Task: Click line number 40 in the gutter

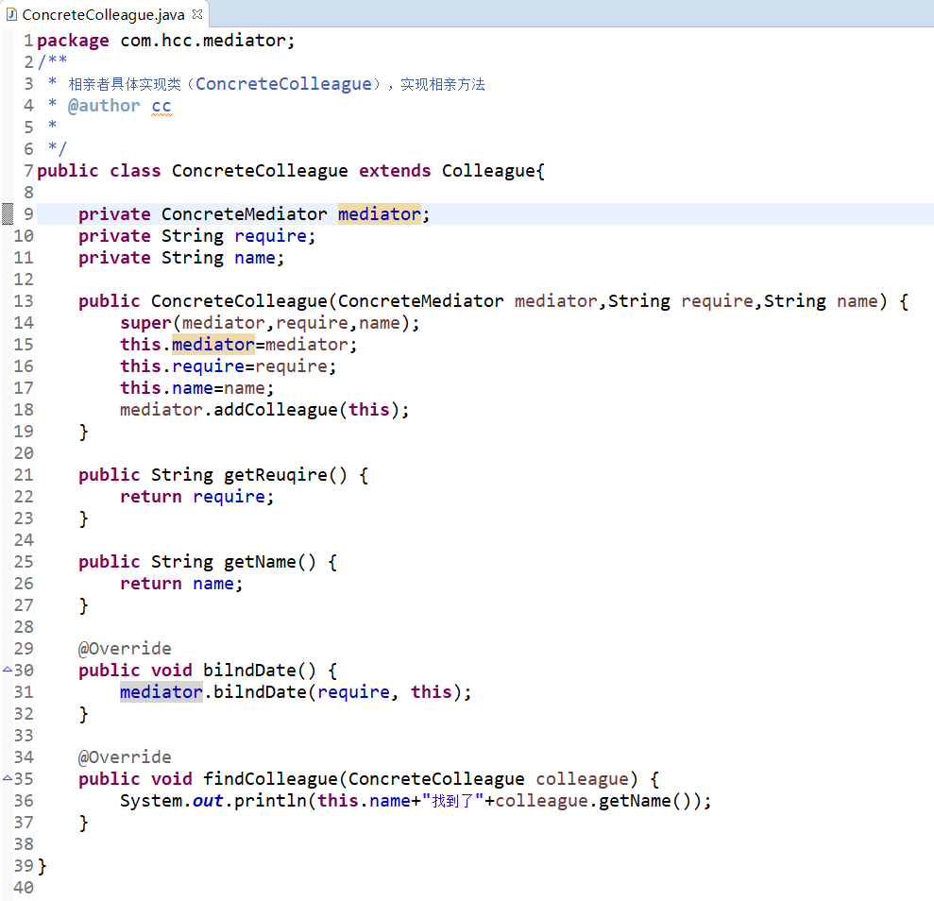Action: [24, 887]
